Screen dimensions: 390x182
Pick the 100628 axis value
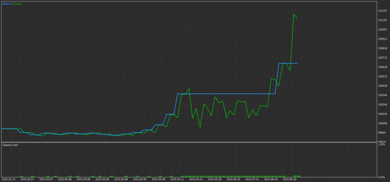pyautogui.click(x=383, y=67)
